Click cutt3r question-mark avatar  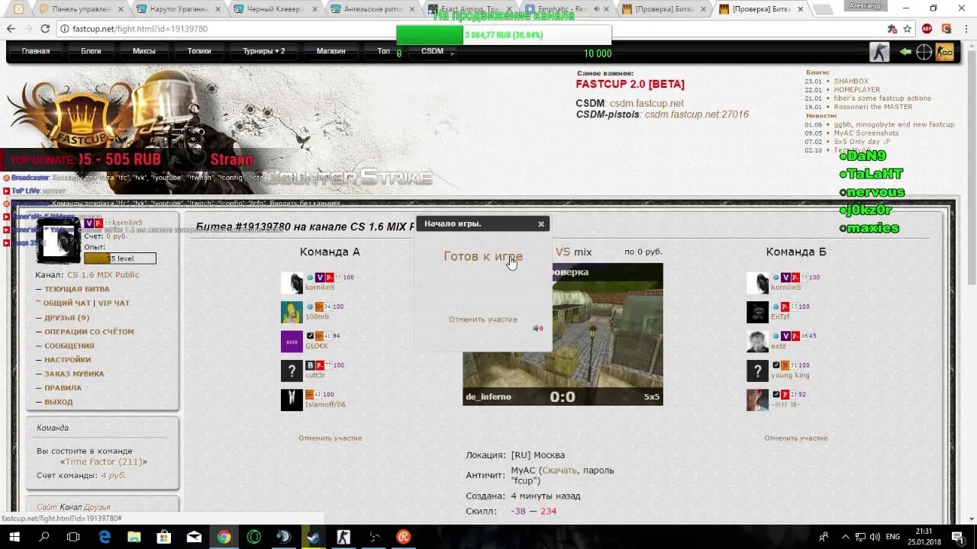pos(292,371)
